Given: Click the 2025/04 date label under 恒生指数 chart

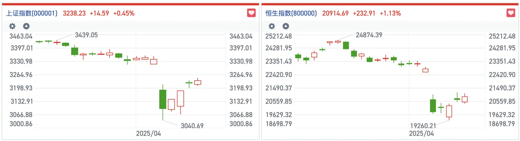Looking at the screenshot, I should [421, 133].
